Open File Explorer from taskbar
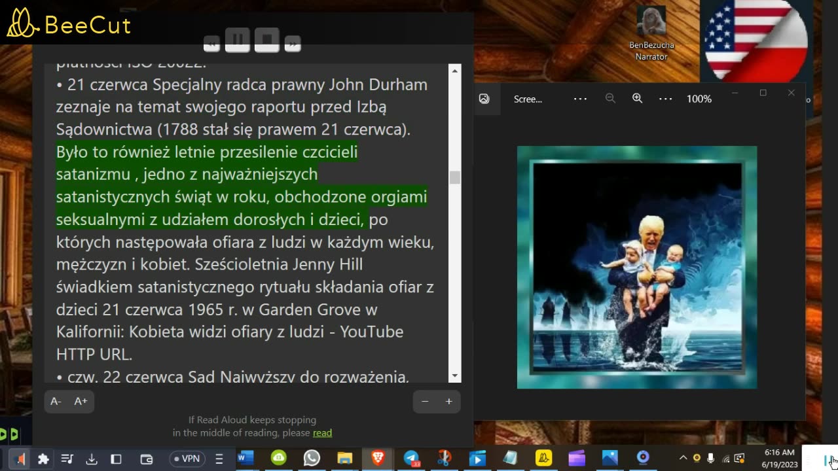The width and height of the screenshot is (838, 471). click(345, 459)
